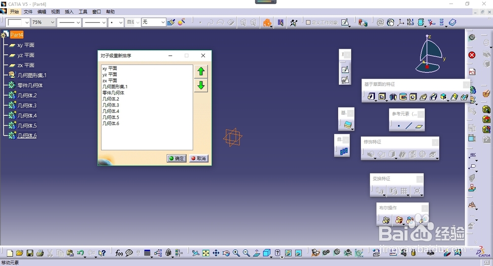Select 几何体.6 in the reorder list
This screenshot has width=493, height=266.
click(x=110, y=124)
